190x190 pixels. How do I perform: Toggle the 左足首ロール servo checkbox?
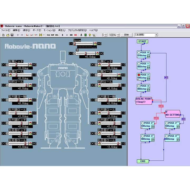point(7,144)
